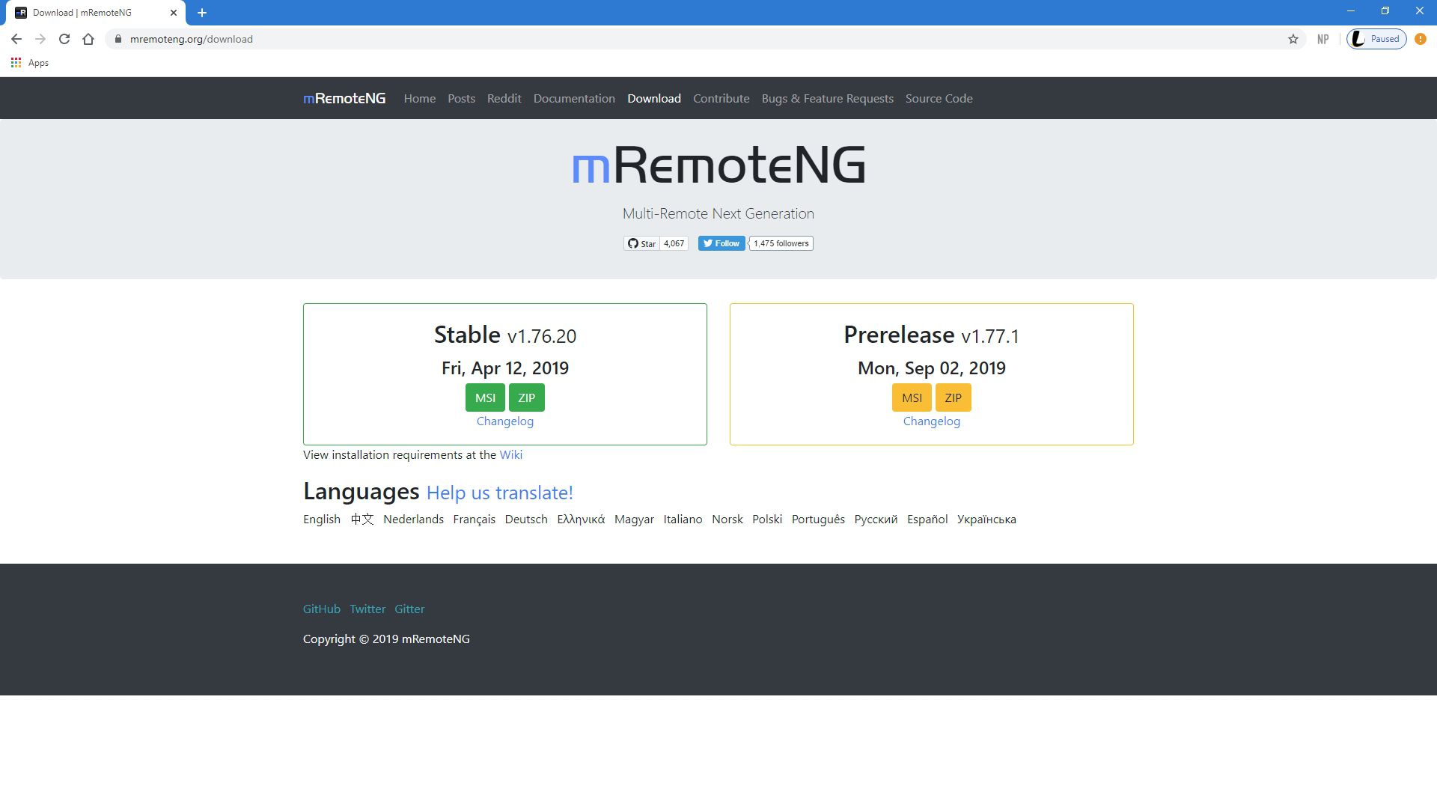
Task: Open the Posts nav item
Action: 461,98
